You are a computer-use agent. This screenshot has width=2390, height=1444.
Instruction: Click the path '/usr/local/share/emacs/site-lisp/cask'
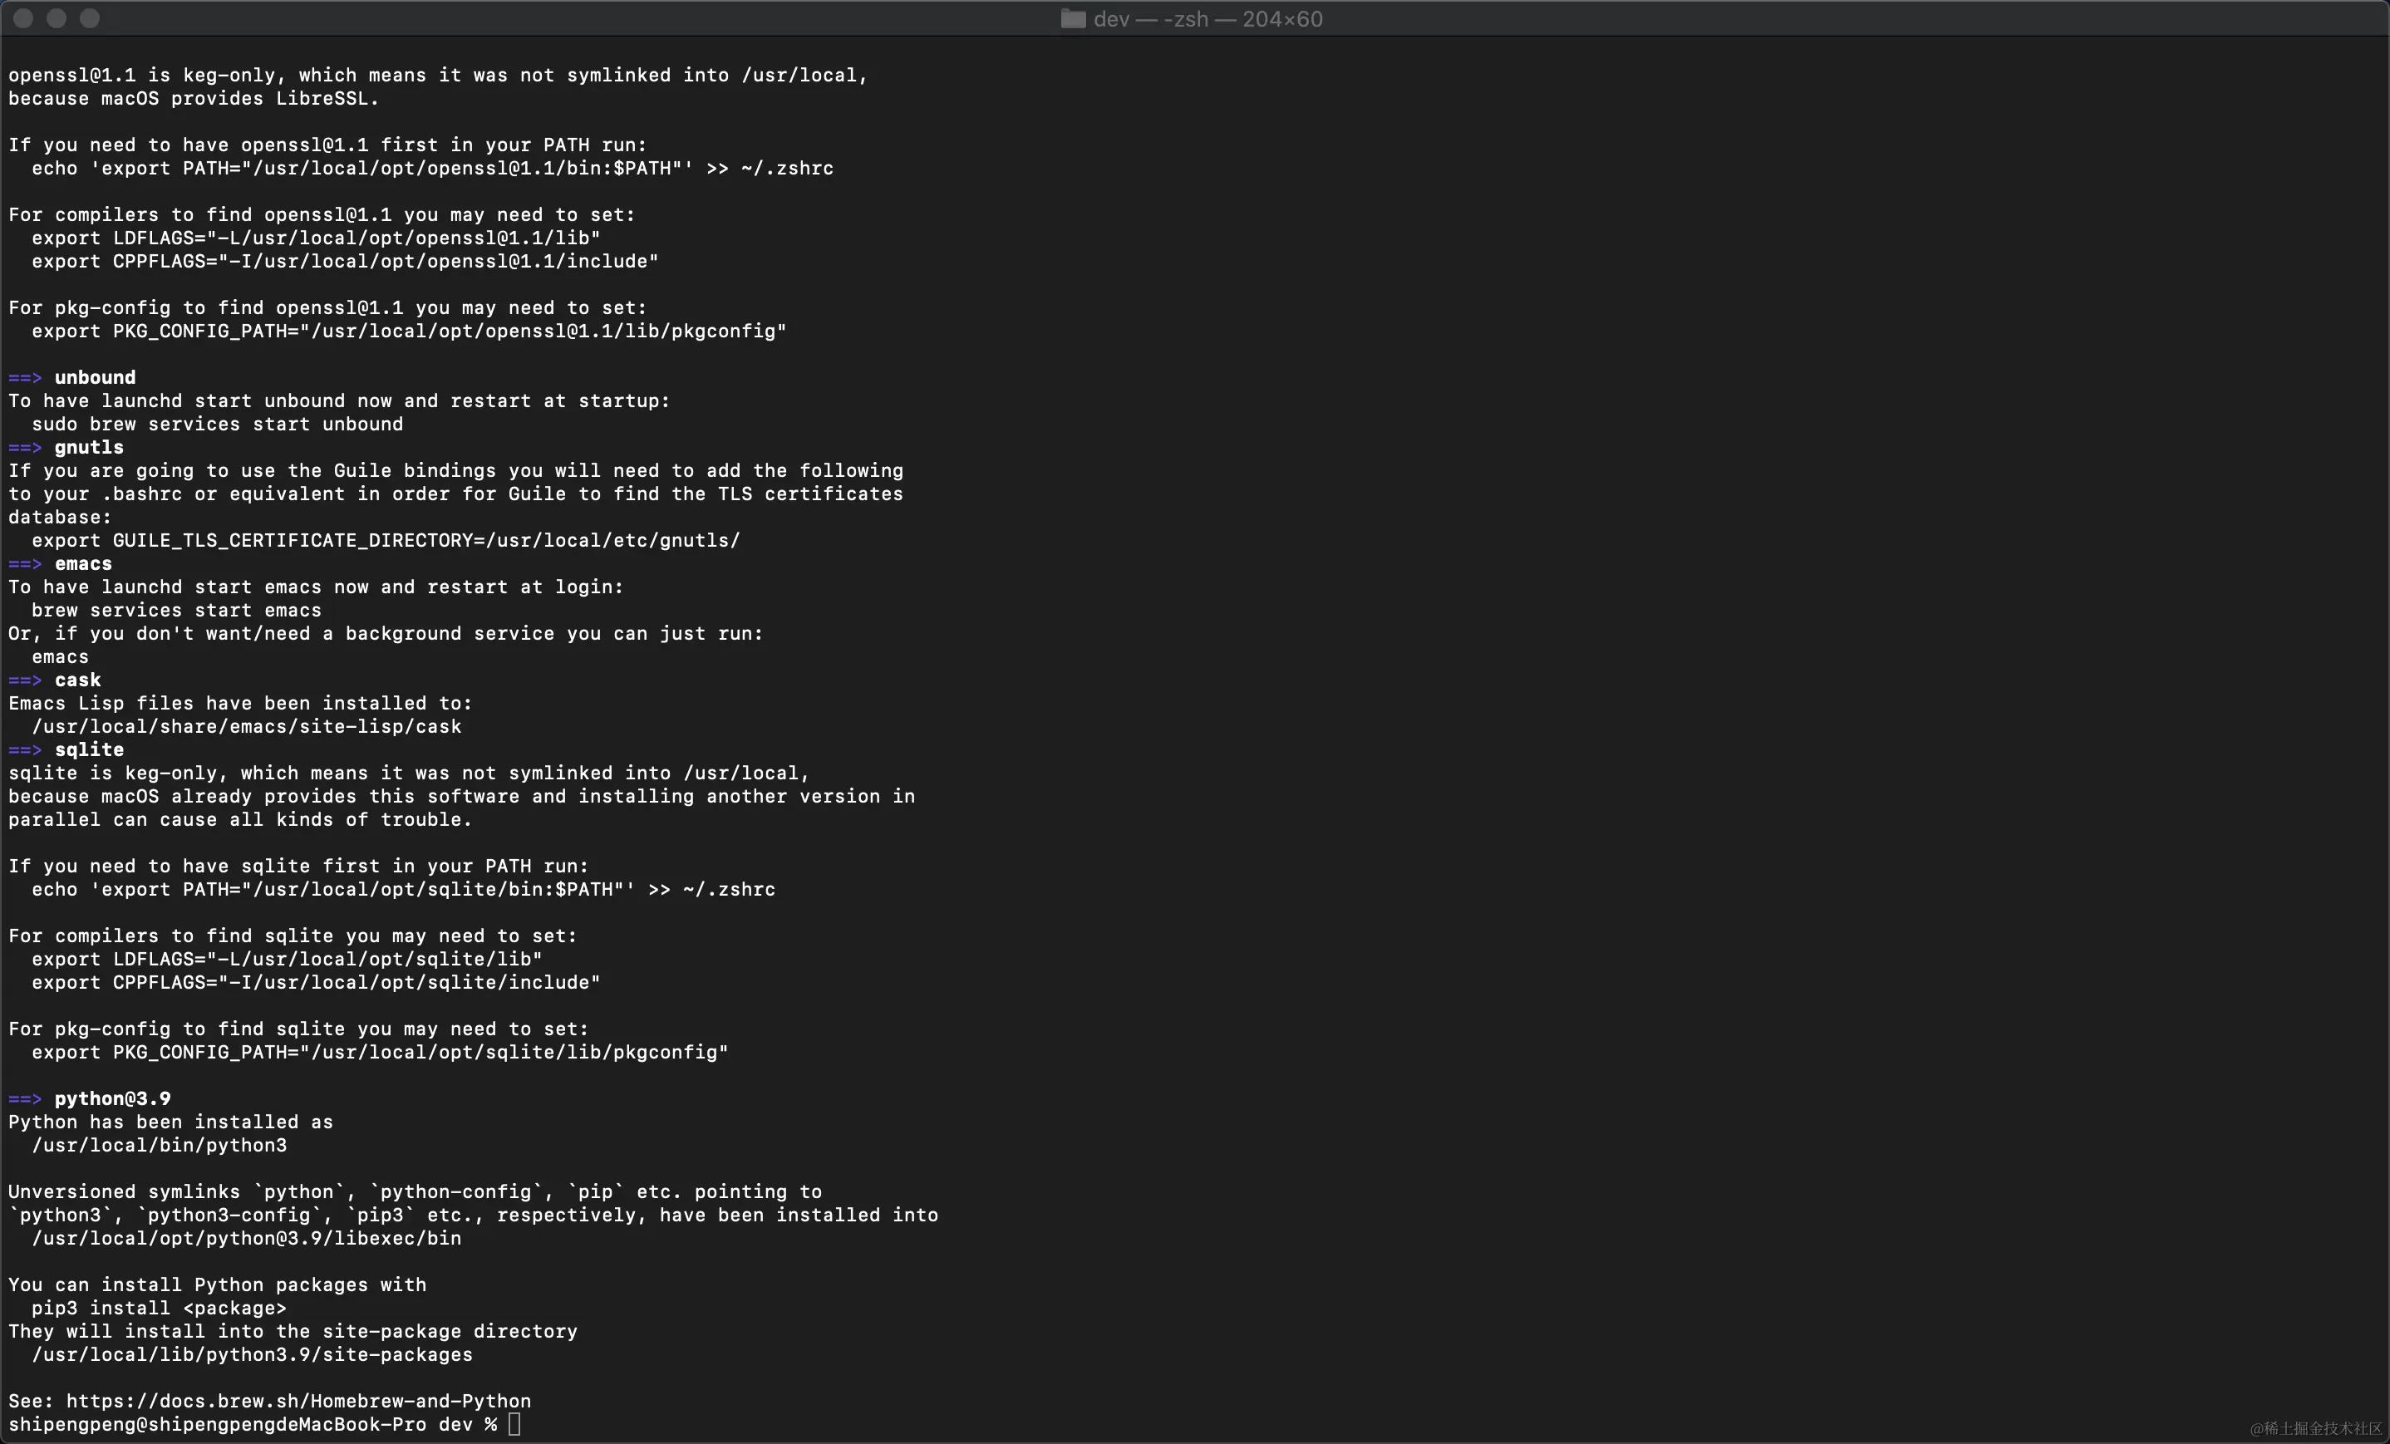click(x=246, y=726)
